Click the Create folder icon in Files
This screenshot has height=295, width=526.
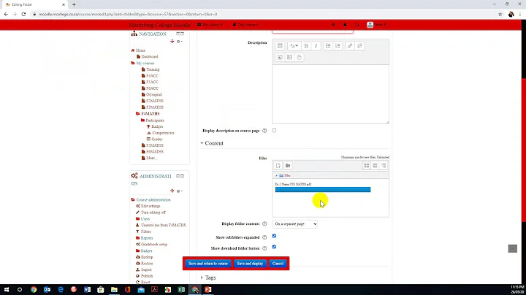(288, 166)
